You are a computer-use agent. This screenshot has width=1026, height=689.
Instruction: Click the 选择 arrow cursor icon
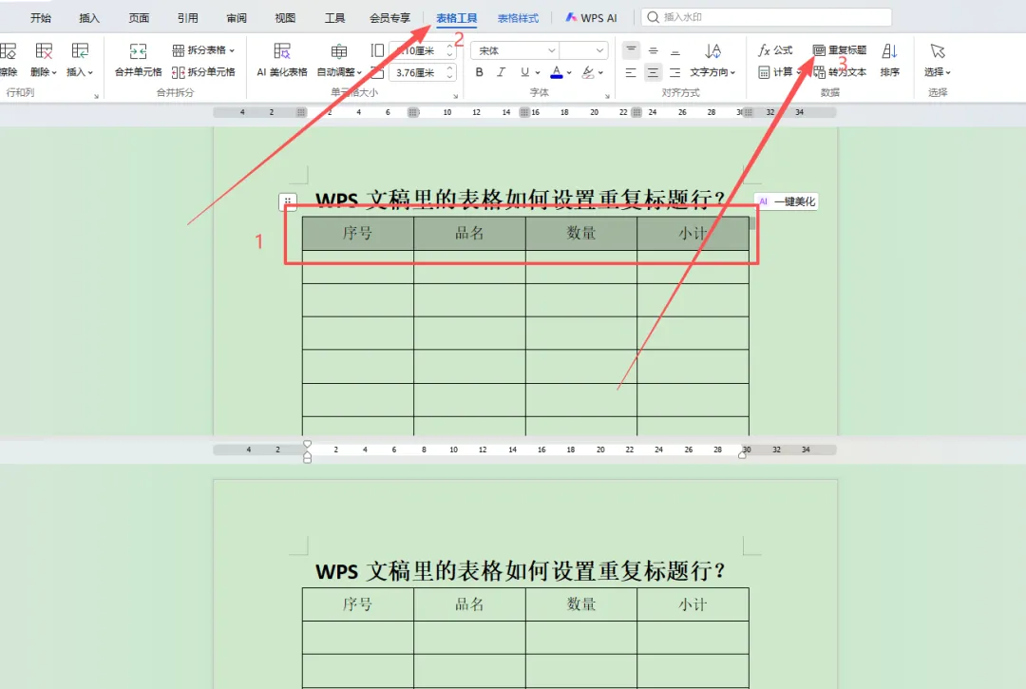pos(937,51)
